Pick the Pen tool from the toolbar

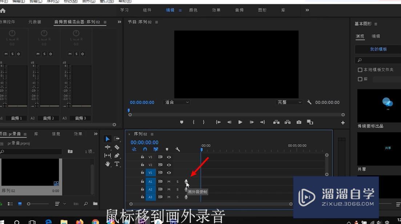coord(116,155)
